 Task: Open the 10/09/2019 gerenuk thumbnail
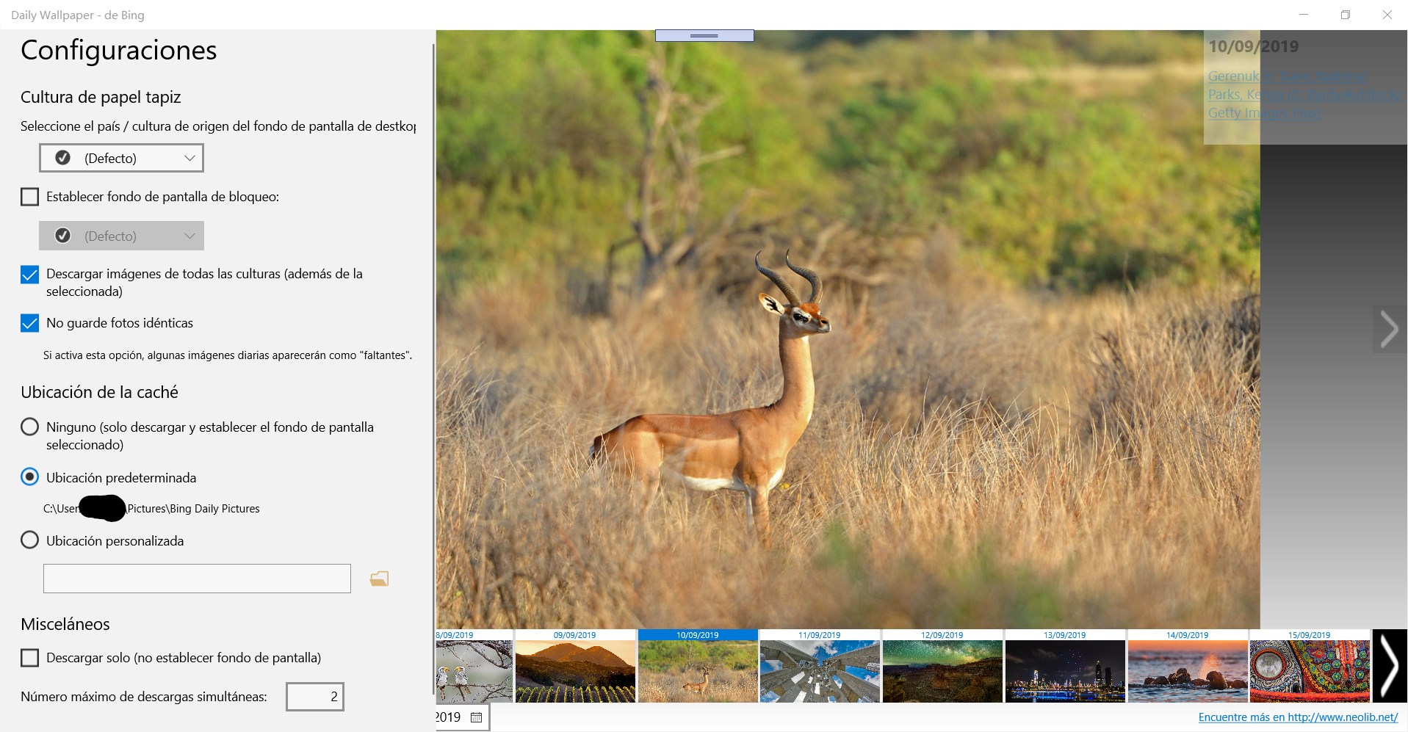(x=698, y=666)
